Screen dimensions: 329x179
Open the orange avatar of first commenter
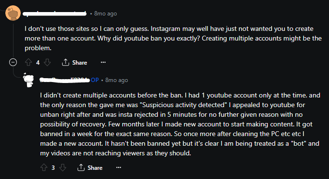click(13, 13)
